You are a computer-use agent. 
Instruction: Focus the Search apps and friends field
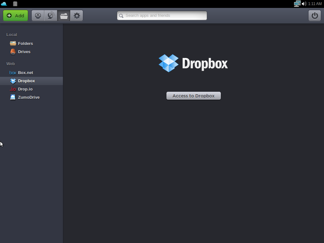[162, 16]
